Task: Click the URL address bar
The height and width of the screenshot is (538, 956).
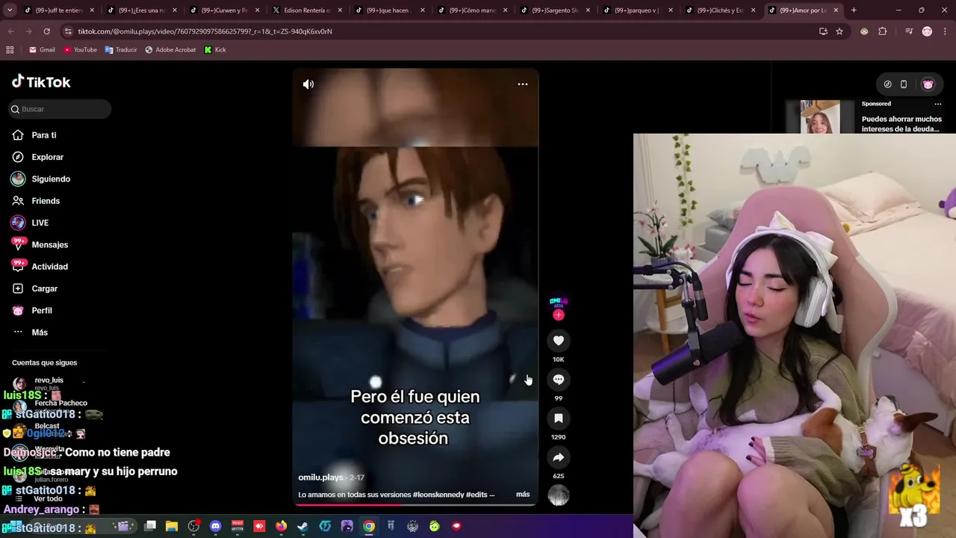Action: [441, 31]
